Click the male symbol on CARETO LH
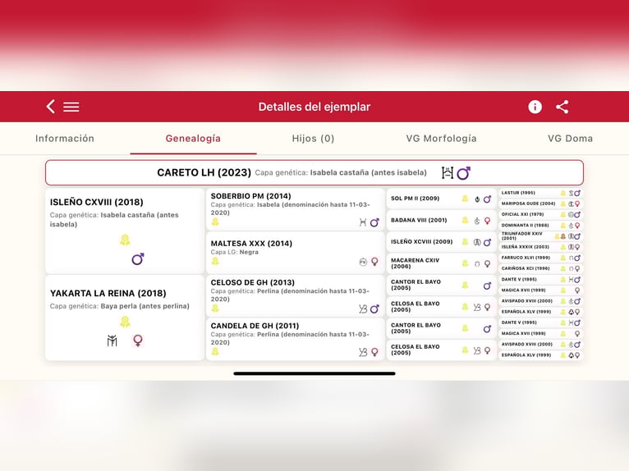 (464, 173)
